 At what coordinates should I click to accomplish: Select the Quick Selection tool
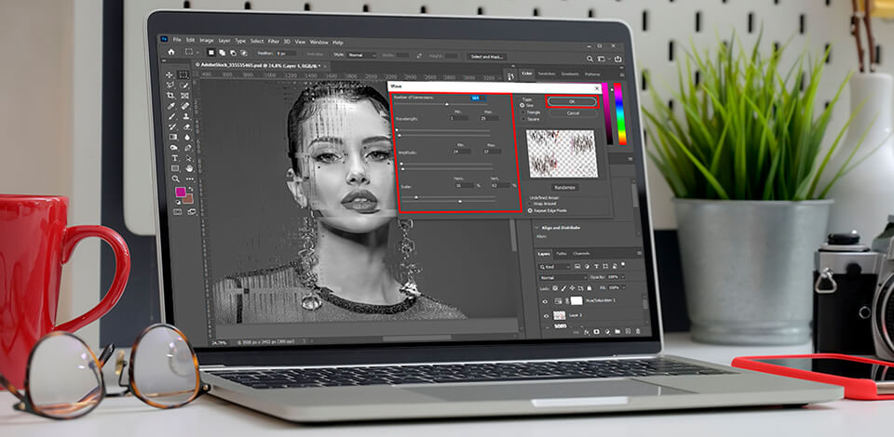[184, 85]
